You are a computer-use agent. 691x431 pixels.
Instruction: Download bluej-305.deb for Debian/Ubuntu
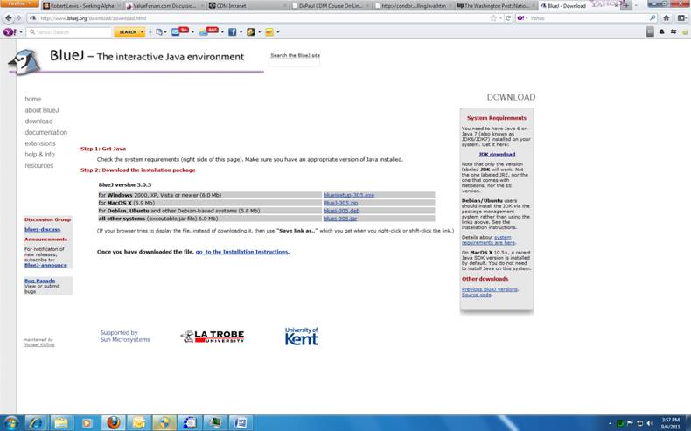(341, 211)
